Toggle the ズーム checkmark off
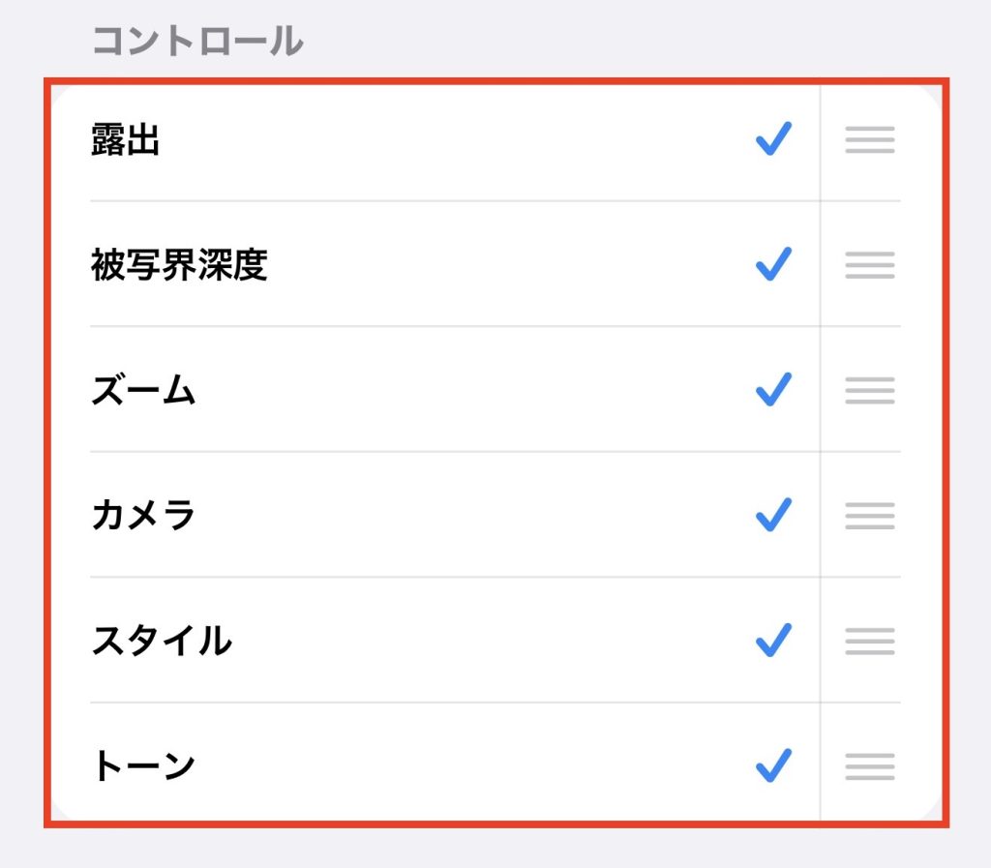This screenshot has height=868, width=991. tap(773, 390)
